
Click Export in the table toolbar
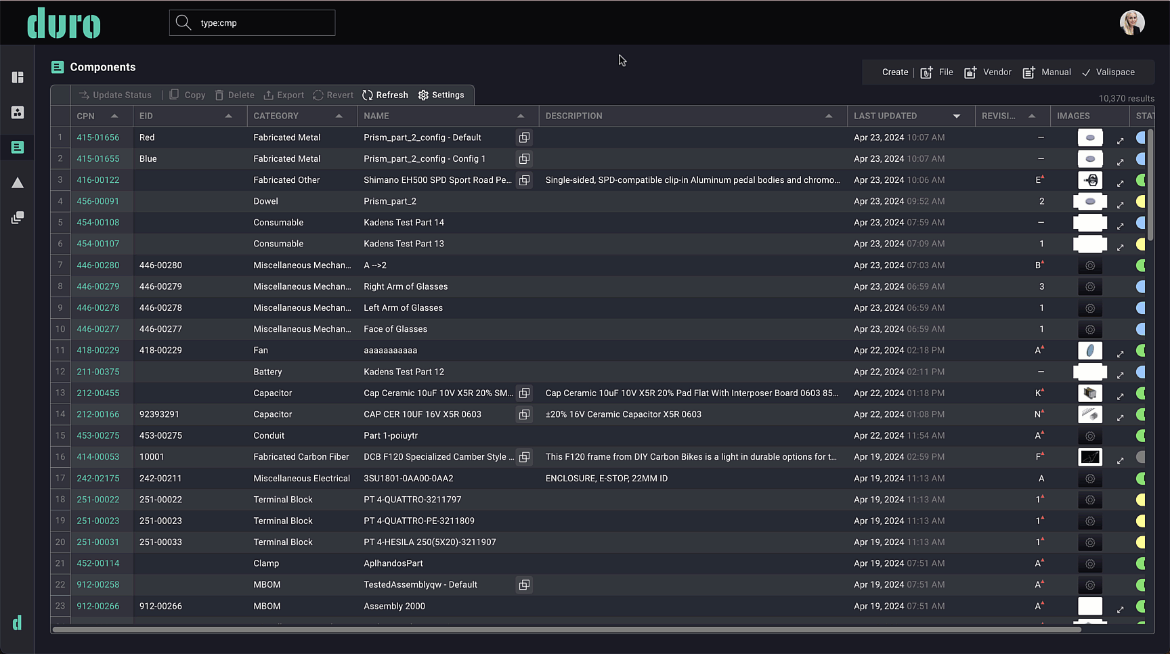[x=284, y=95]
